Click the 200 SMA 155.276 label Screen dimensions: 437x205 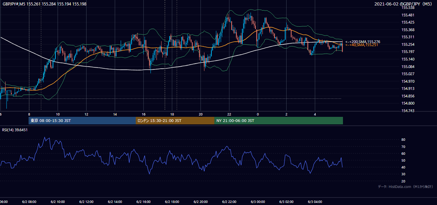click(362, 42)
